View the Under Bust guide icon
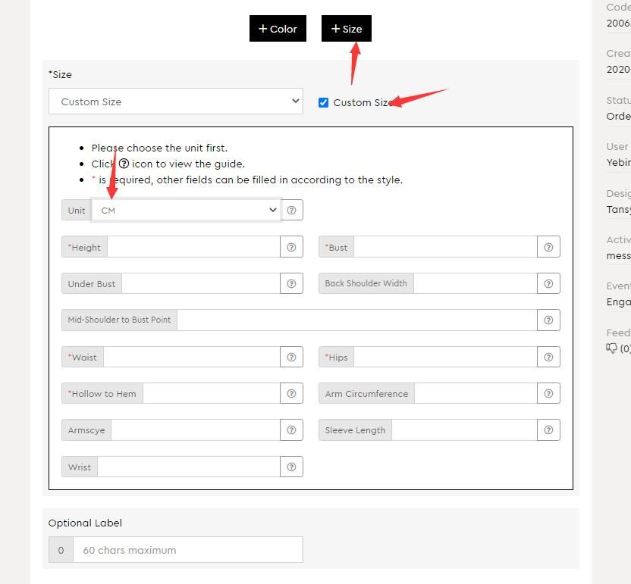The image size is (631, 584). click(x=291, y=283)
